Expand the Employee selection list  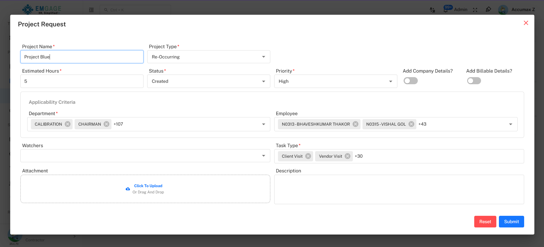(x=510, y=124)
